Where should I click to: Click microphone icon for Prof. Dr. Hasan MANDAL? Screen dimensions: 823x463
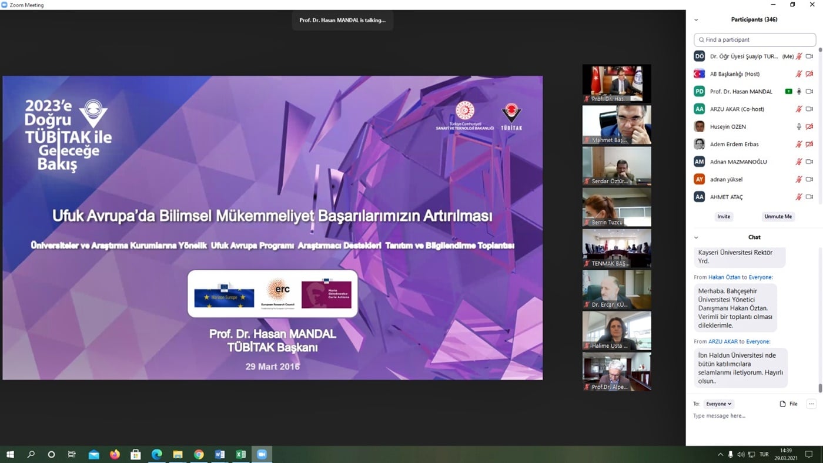click(x=799, y=92)
